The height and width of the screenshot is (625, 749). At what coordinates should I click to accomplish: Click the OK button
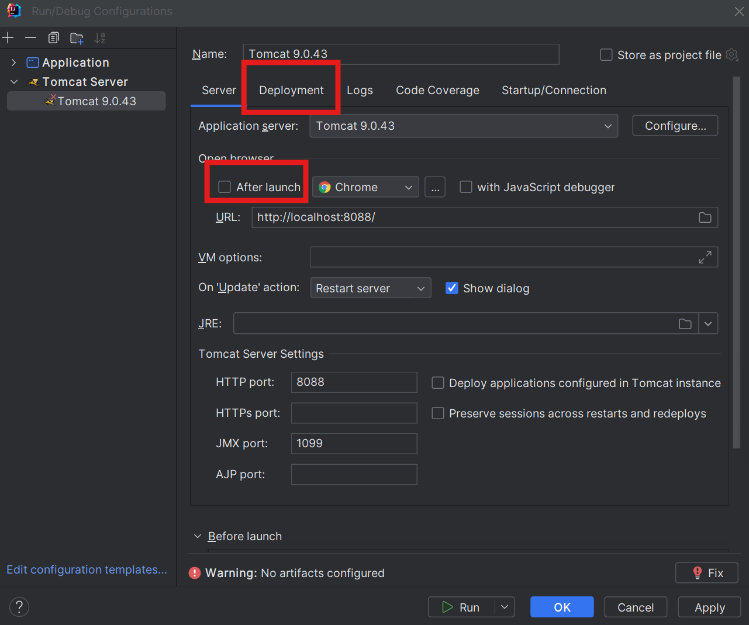pyautogui.click(x=562, y=607)
